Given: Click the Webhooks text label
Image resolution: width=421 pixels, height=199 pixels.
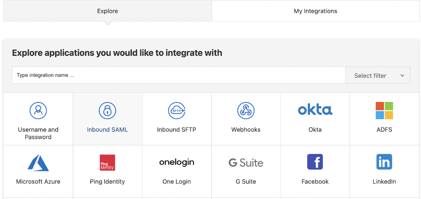Looking at the screenshot, I should (x=246, y=130).
